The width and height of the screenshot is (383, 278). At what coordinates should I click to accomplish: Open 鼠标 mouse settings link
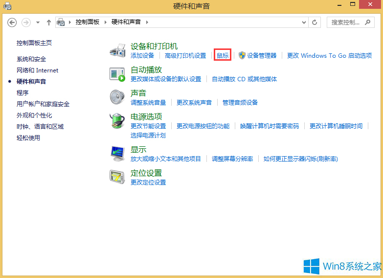pos(223,56)
